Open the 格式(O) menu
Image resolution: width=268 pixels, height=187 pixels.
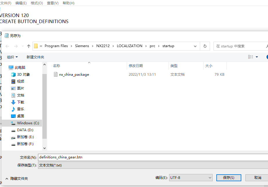[x=37, y=3]
